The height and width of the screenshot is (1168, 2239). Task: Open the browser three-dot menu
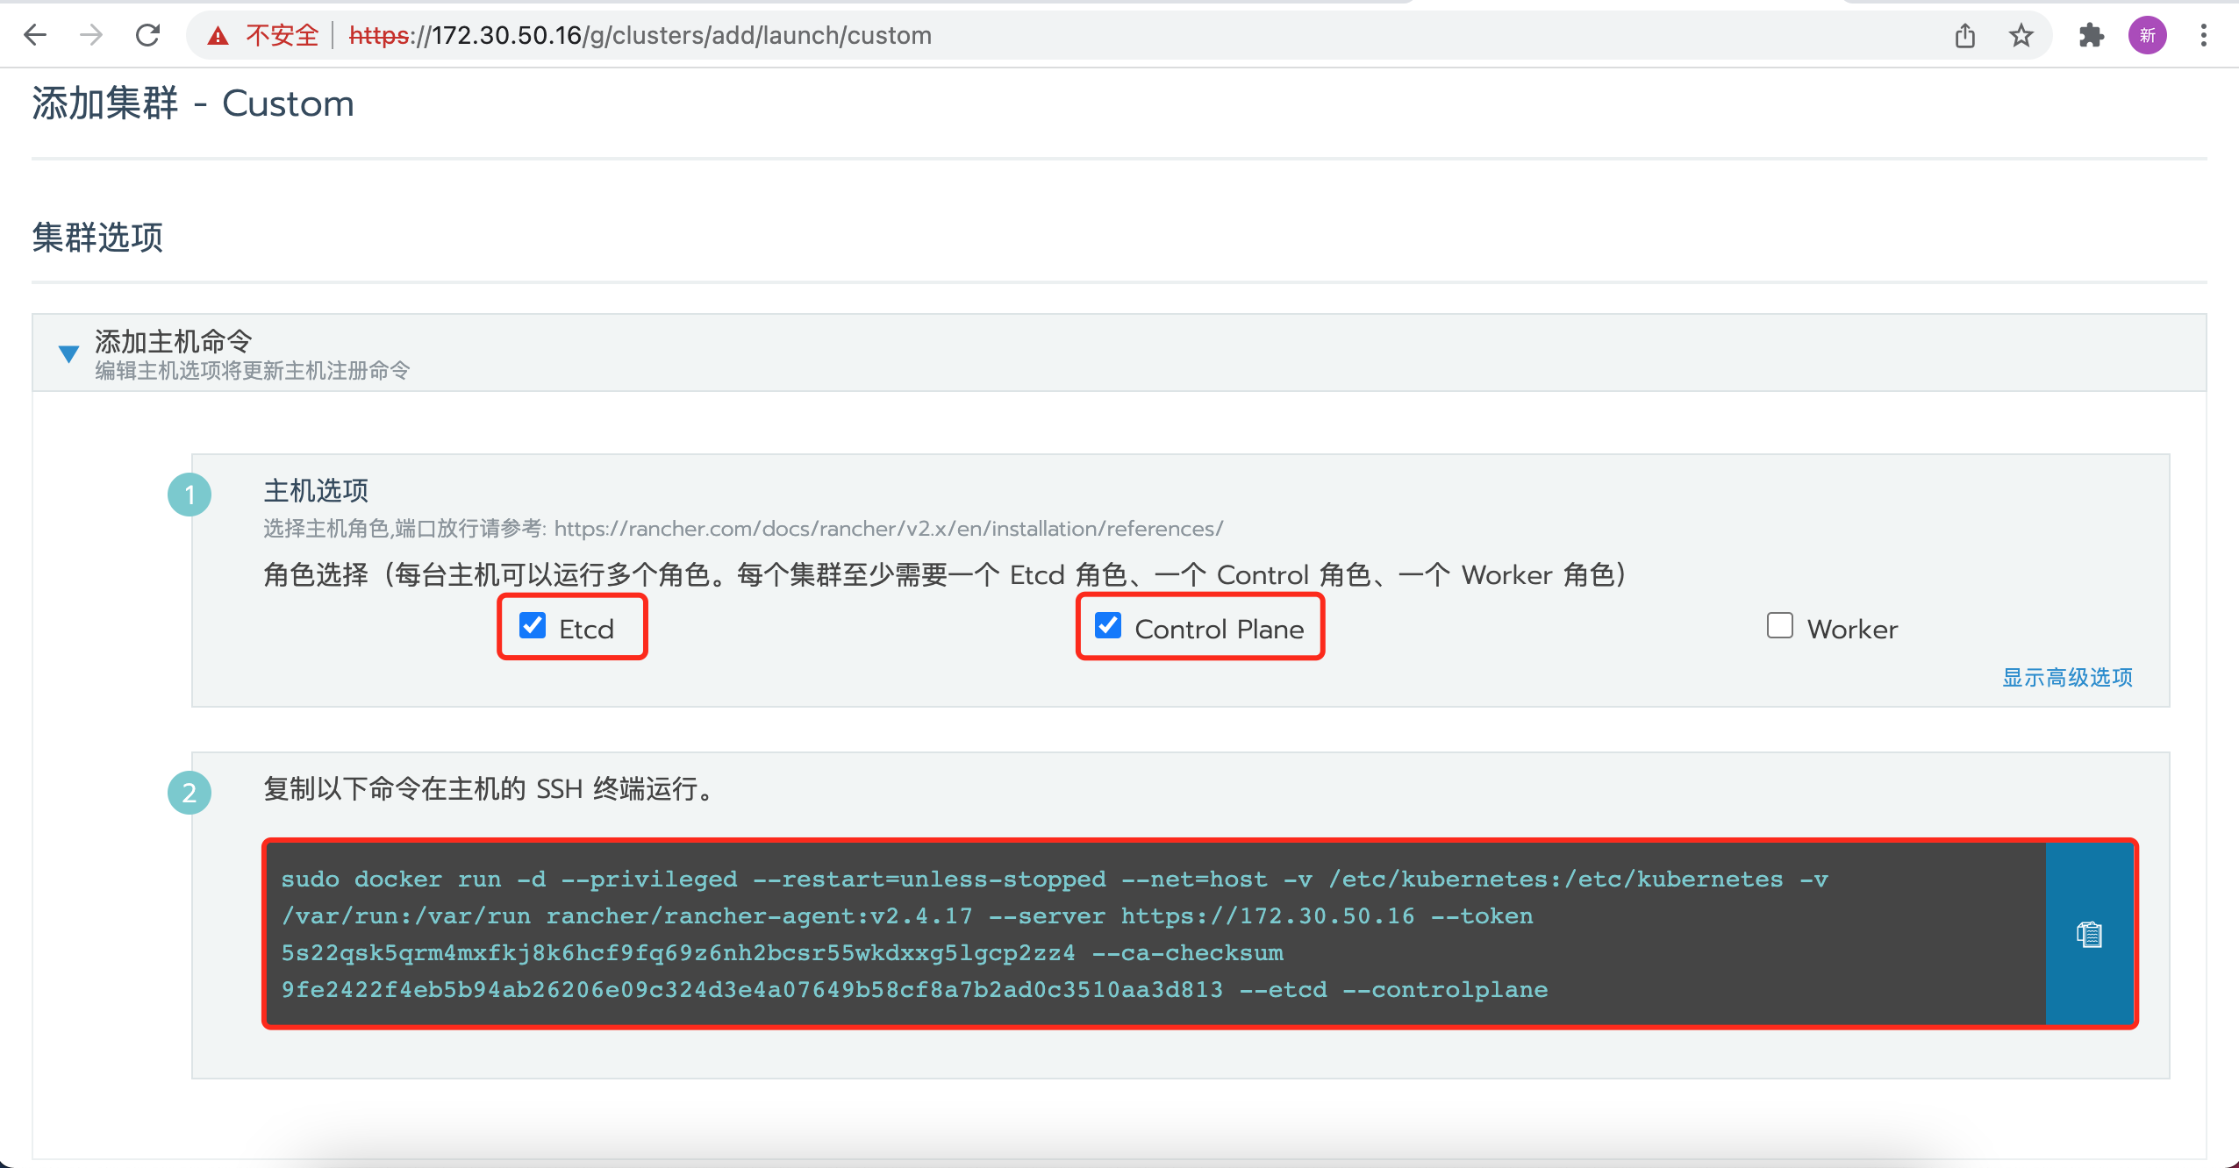[2204, 35]
